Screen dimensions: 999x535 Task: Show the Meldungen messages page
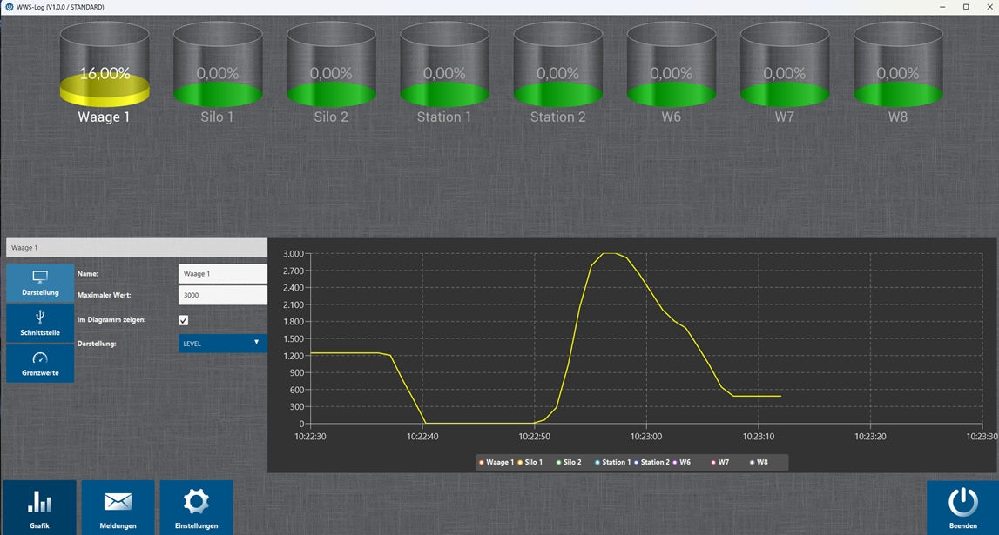point(118,507)
